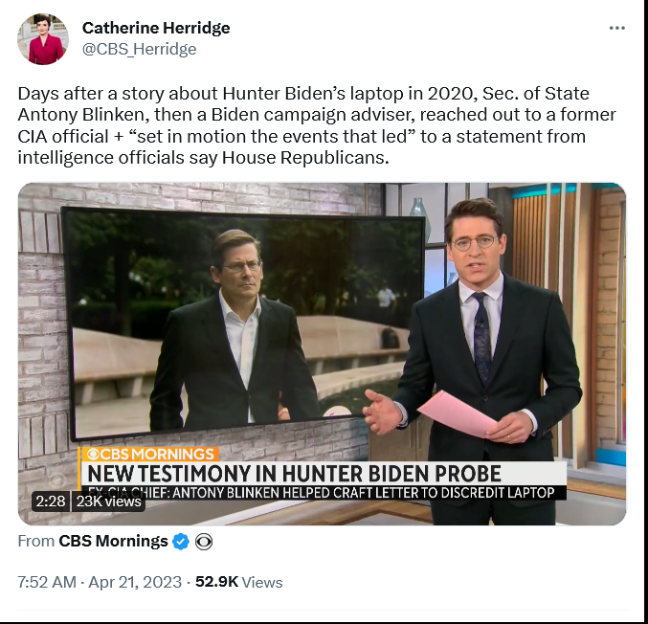Click the Blinken lower-third subtitle in video

323,493
